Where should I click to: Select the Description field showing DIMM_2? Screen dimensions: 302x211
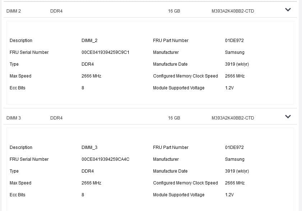[89, 41]
